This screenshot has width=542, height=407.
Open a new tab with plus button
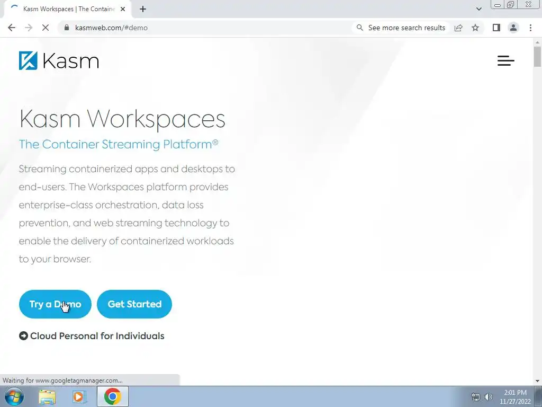[143, 9]
